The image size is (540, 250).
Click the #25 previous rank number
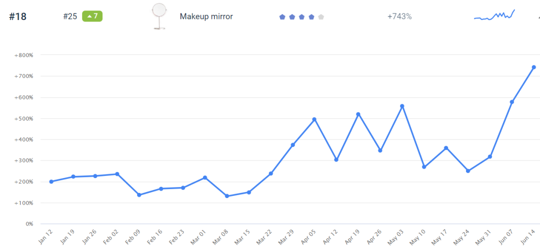coord(70,16)
